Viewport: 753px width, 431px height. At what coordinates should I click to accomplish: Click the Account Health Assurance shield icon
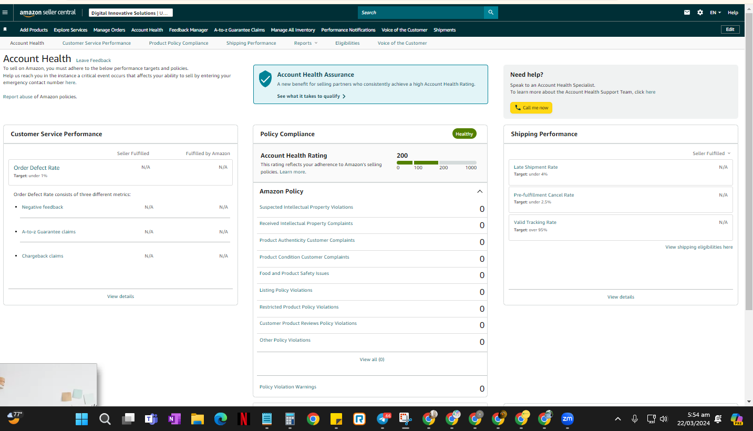tap(265, 79)
